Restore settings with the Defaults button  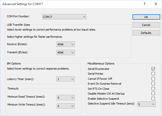146,33
